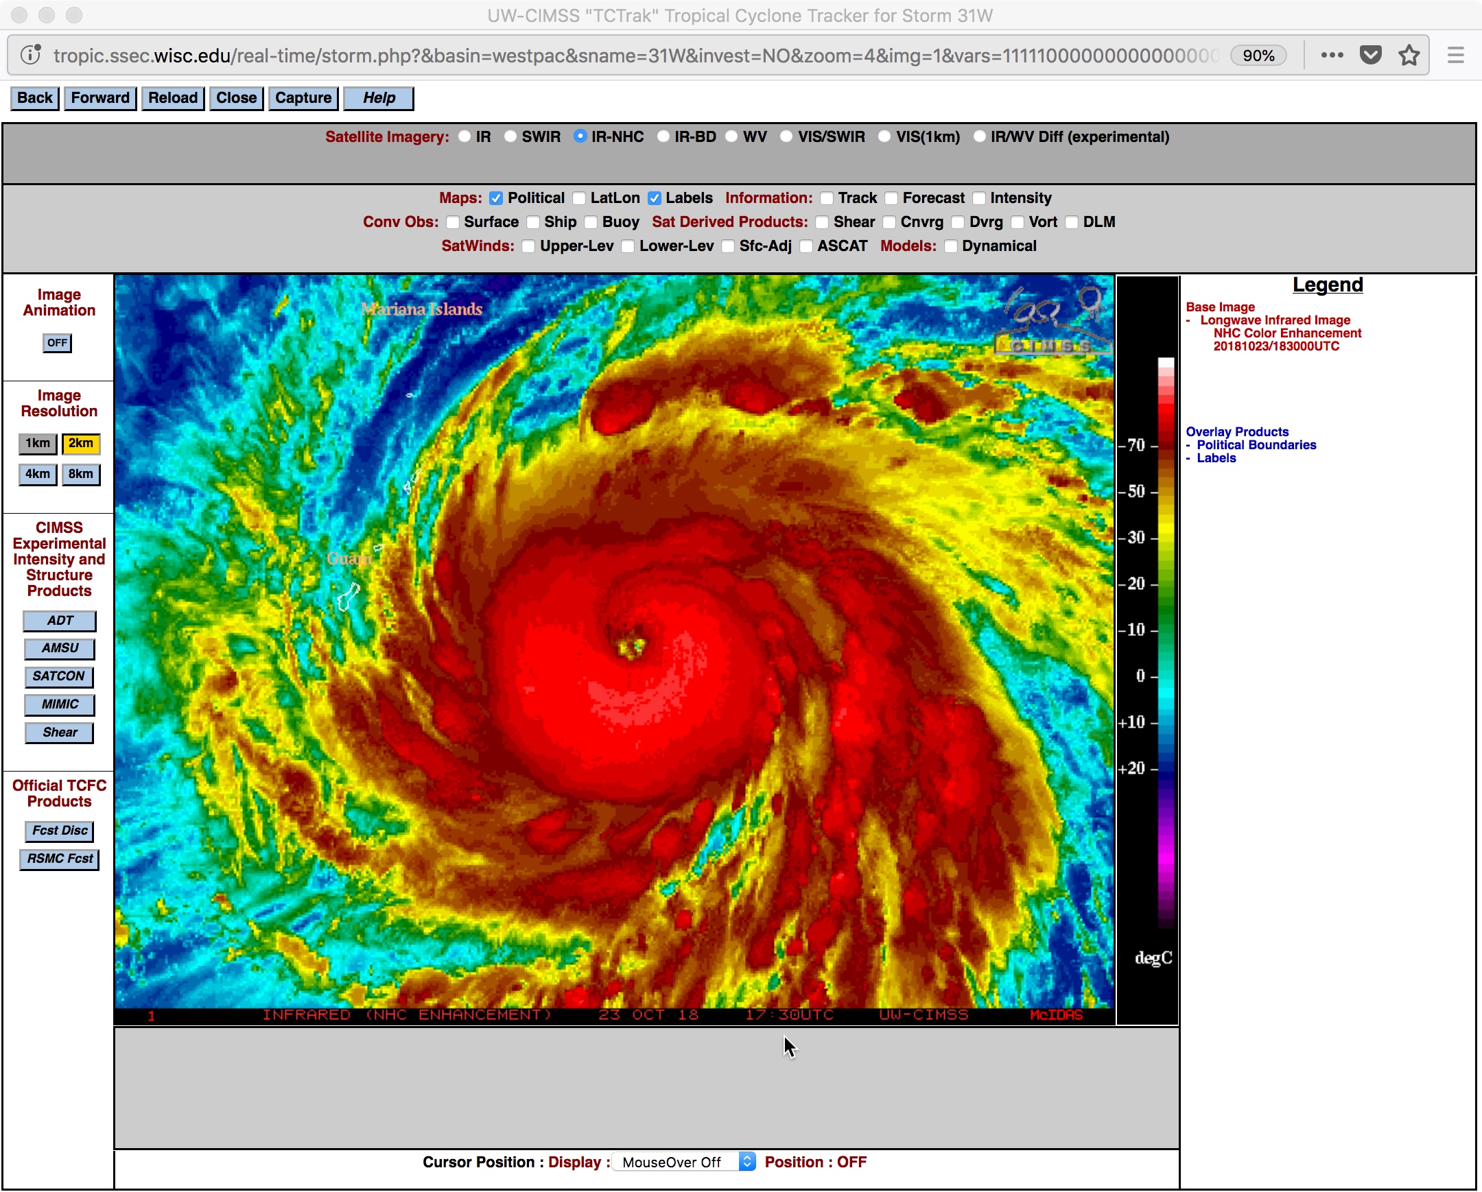Enable the Shear derived product checkbox

822,223
